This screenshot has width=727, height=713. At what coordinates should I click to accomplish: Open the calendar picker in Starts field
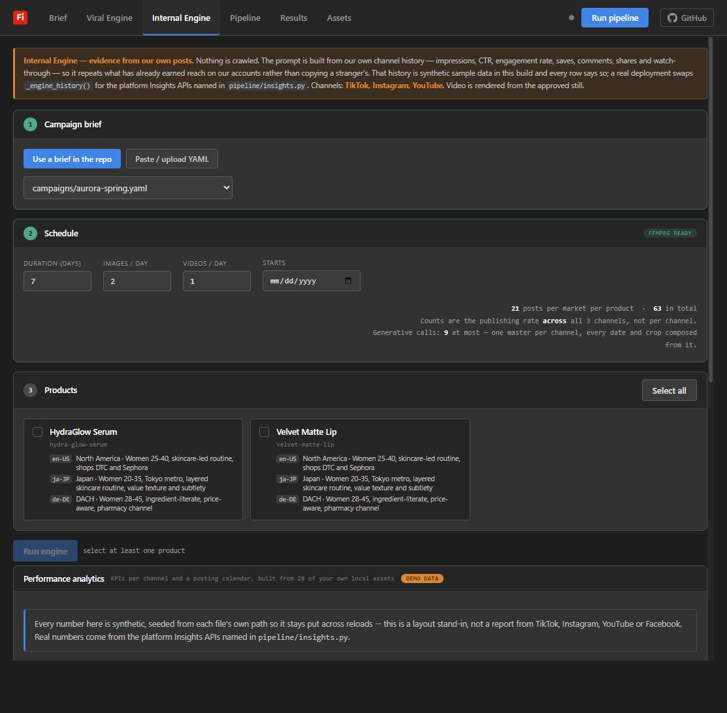click(x=348, y=281)
